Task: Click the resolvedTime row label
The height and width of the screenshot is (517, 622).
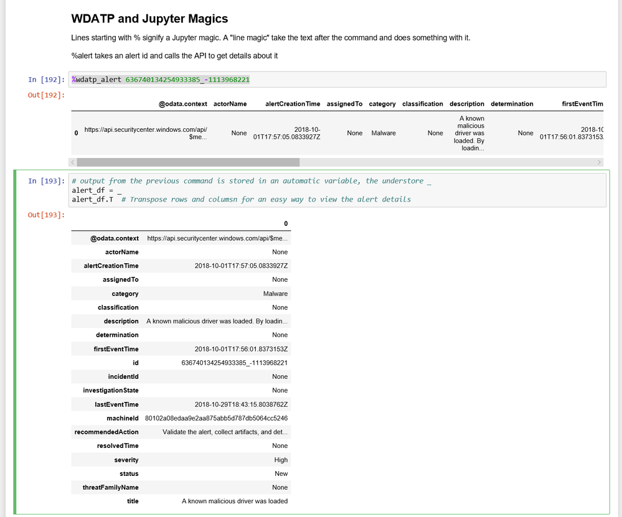Action: tap(118, 446)
